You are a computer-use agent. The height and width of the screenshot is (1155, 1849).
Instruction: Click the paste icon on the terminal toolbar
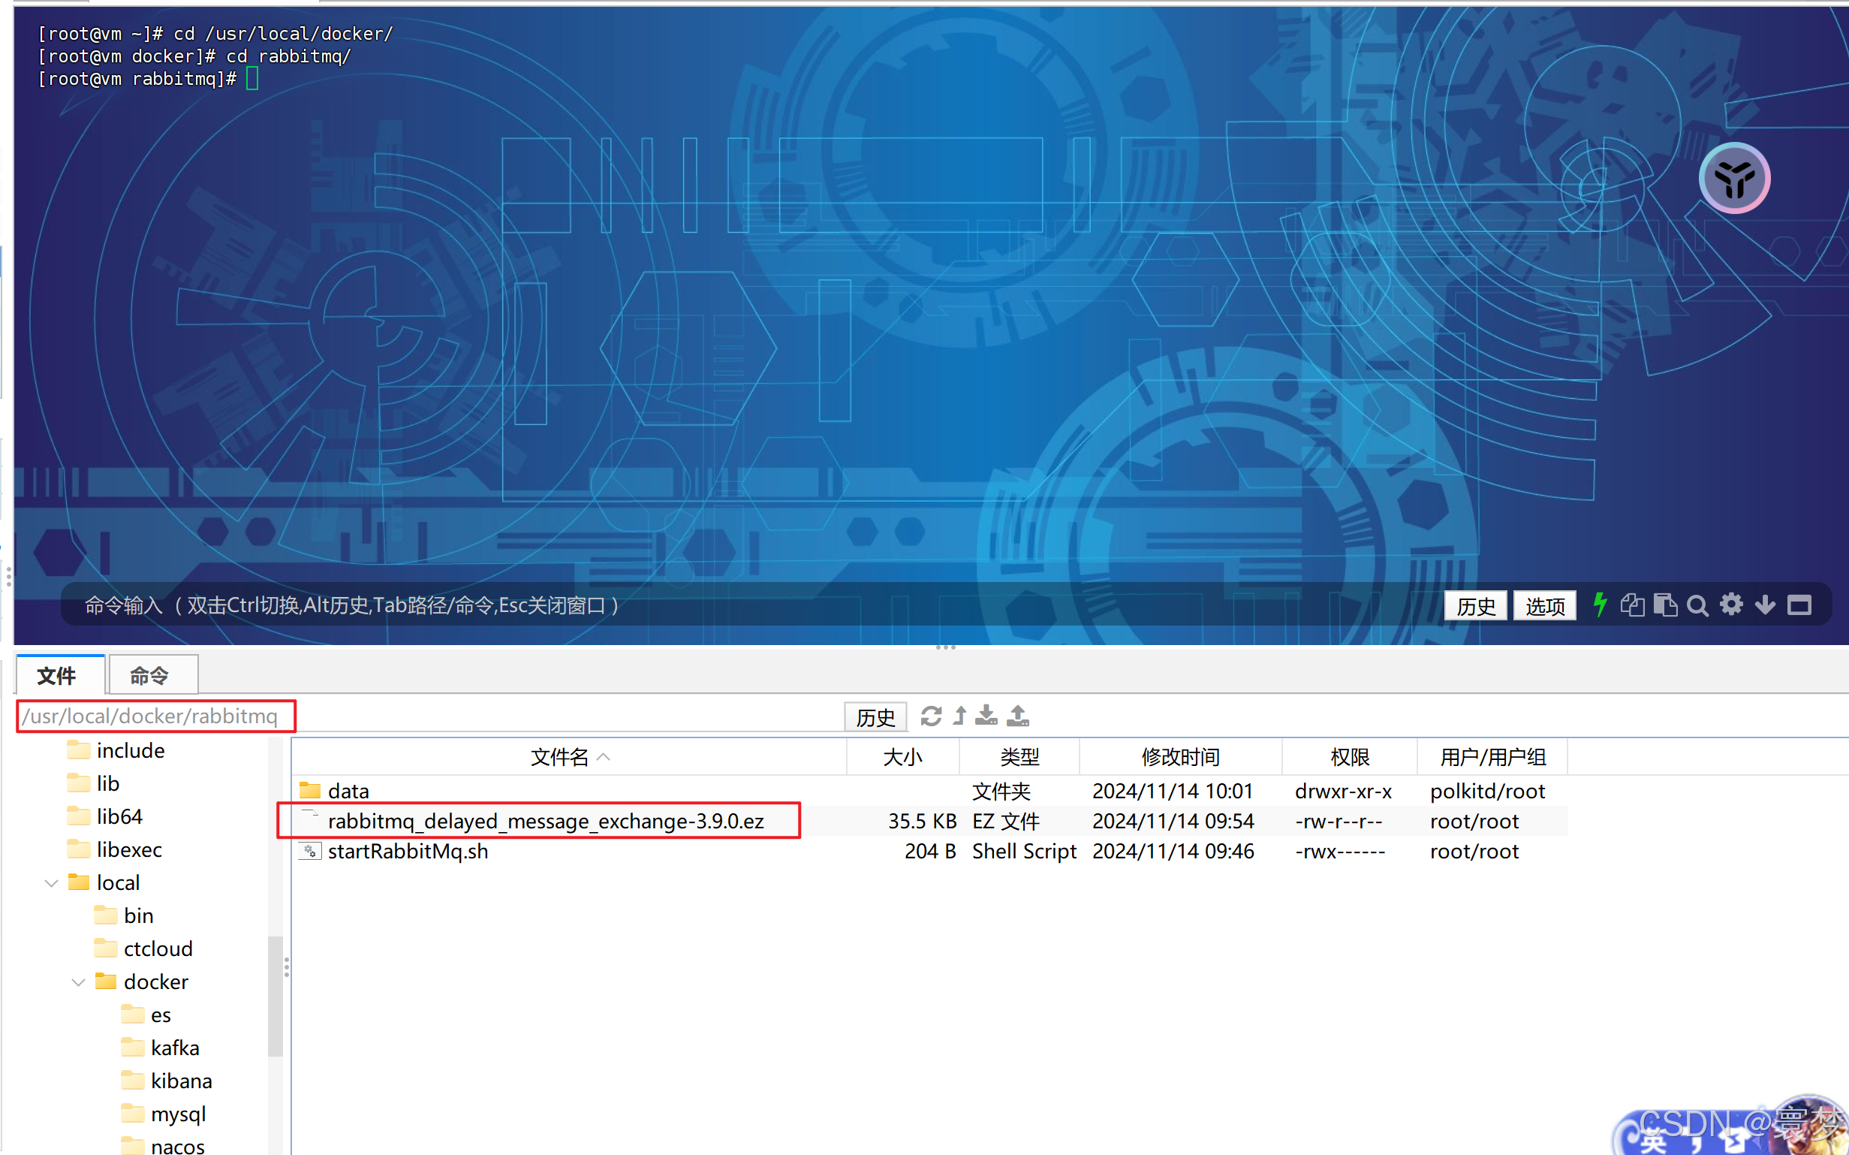1665,605
